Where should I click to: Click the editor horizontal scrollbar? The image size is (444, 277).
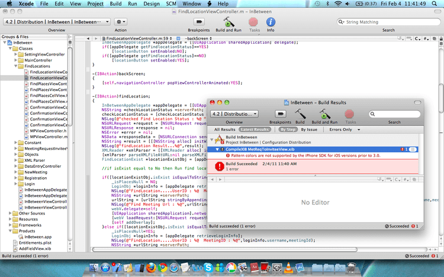pos(225,250)
